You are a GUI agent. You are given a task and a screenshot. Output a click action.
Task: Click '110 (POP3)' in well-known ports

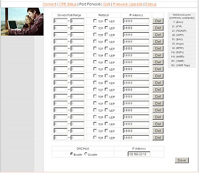(x=177, y=52)
